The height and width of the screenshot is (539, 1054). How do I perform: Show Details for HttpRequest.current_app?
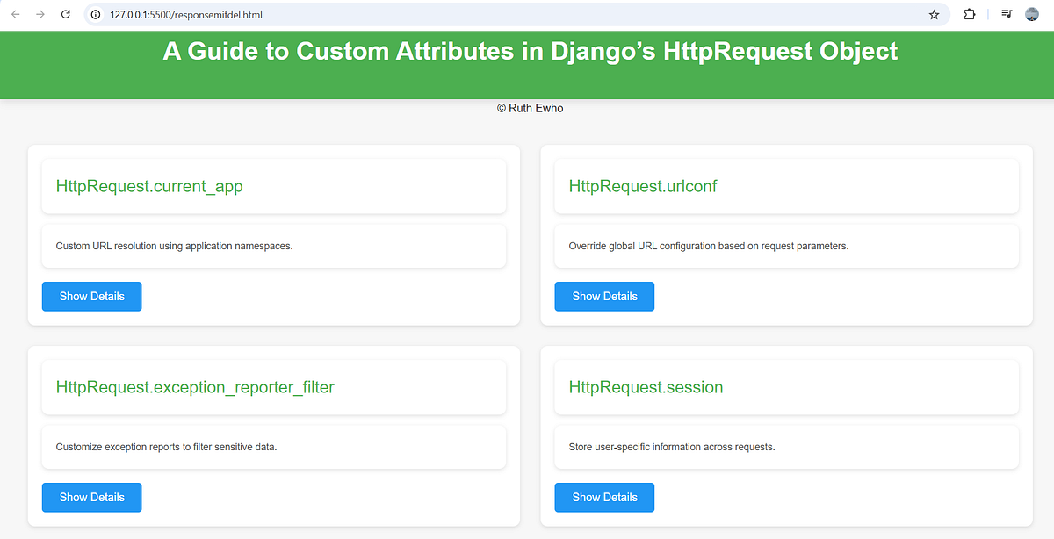(91, 296)
